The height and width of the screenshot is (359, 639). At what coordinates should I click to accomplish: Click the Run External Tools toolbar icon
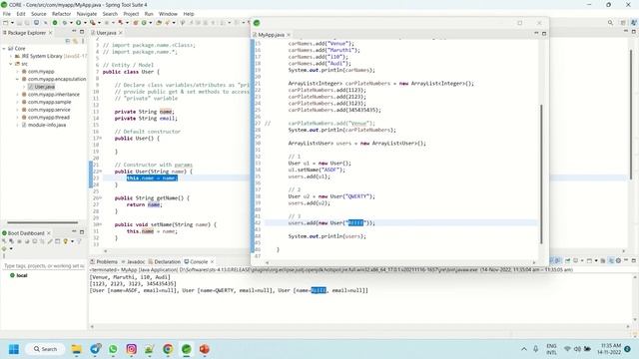point(93,23)
